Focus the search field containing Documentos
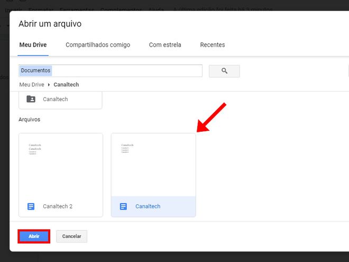Viewport: 349px width, 262px height. [x=111, y=71]
